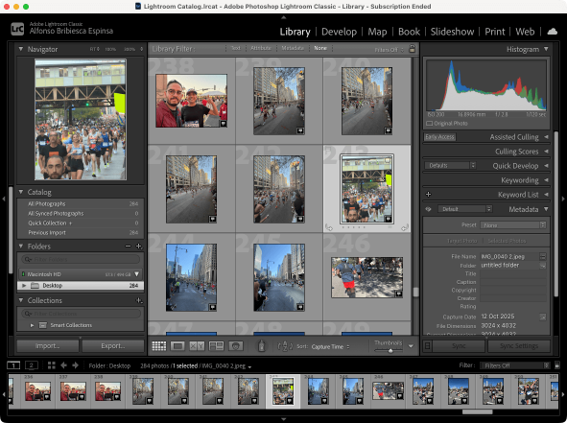Open the Print module
Viewport: 567px width, 423px height.
pyautogui.click(x=495, y=32)
